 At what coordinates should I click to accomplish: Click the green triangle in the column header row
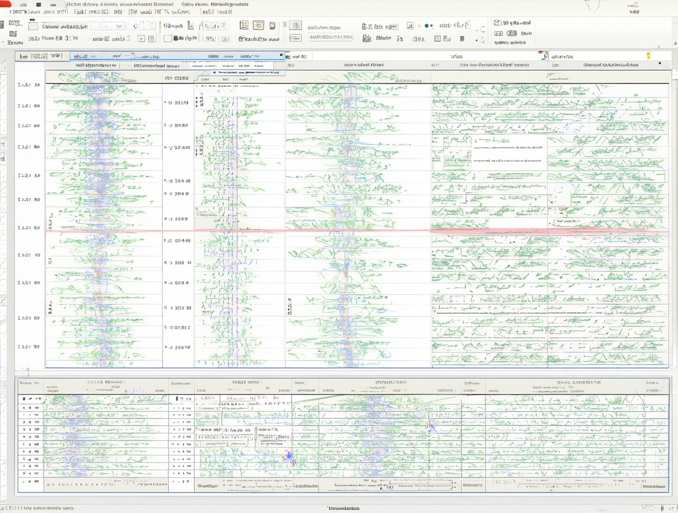coord(660,64)
